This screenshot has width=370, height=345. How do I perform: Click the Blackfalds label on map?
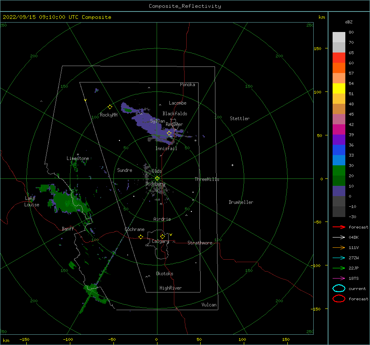click(x=175, y=114)
